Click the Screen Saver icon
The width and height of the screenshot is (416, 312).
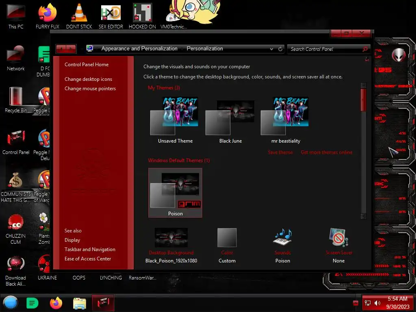(x=338, y=237)
